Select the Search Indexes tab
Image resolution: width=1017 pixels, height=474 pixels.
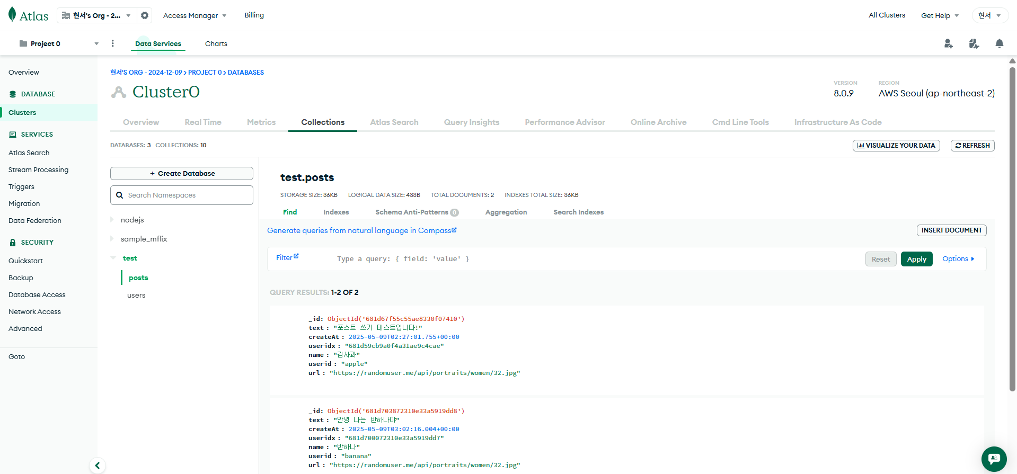578,212
